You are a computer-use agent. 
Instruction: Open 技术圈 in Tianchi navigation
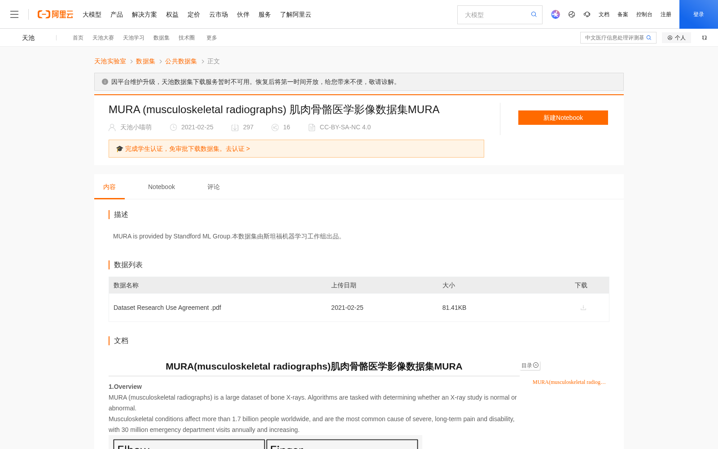[x=187, y=38]
